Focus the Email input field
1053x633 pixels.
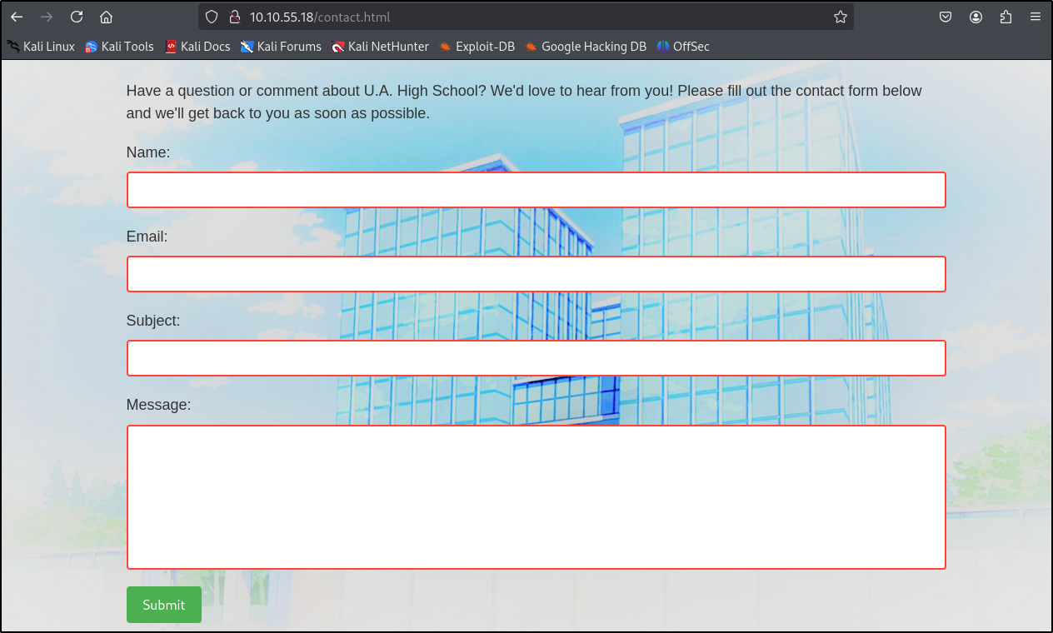tap(536, 274)
